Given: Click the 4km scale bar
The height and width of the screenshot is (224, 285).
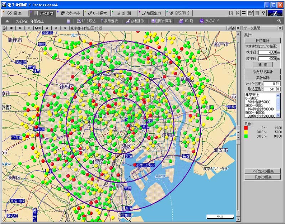Looking at the screenshot, I should pos(220,217).
